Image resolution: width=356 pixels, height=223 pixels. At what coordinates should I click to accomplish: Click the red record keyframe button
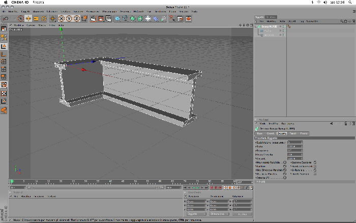212,187
